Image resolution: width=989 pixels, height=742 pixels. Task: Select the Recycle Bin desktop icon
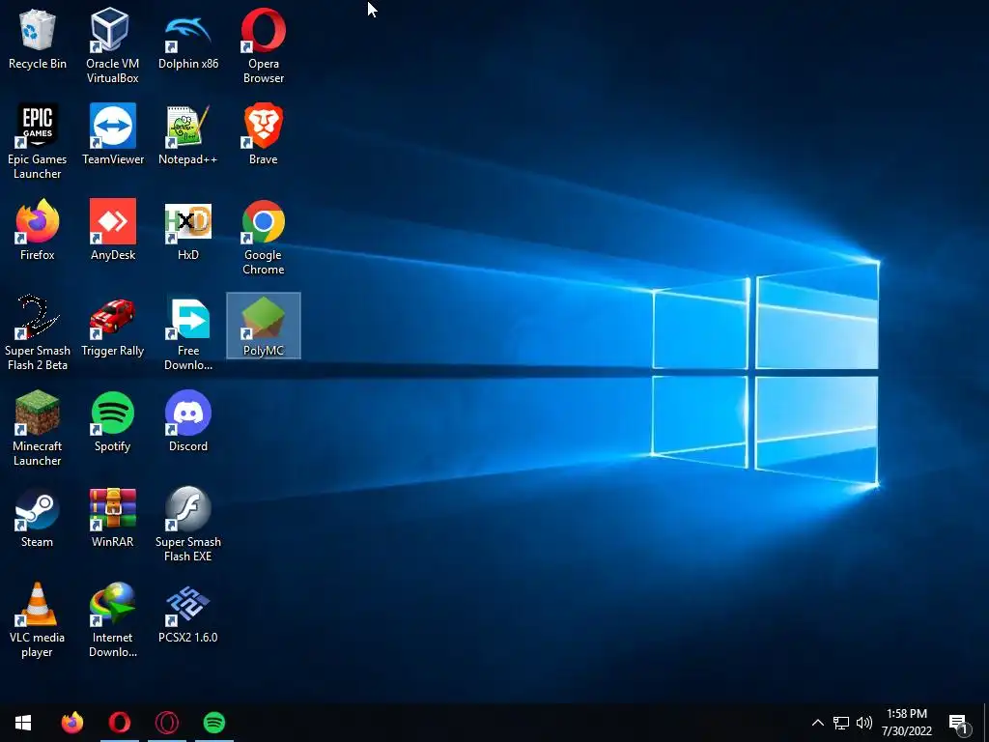[38, 40]
